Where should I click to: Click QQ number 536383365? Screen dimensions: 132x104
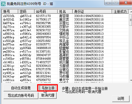point(43,27)
